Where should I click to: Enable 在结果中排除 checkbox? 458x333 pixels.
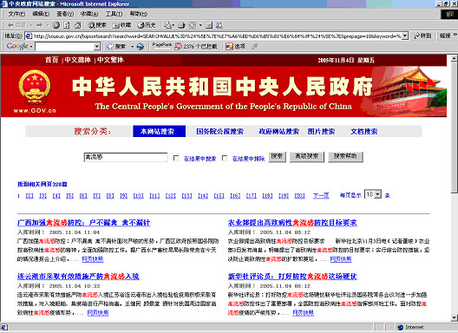225,158
